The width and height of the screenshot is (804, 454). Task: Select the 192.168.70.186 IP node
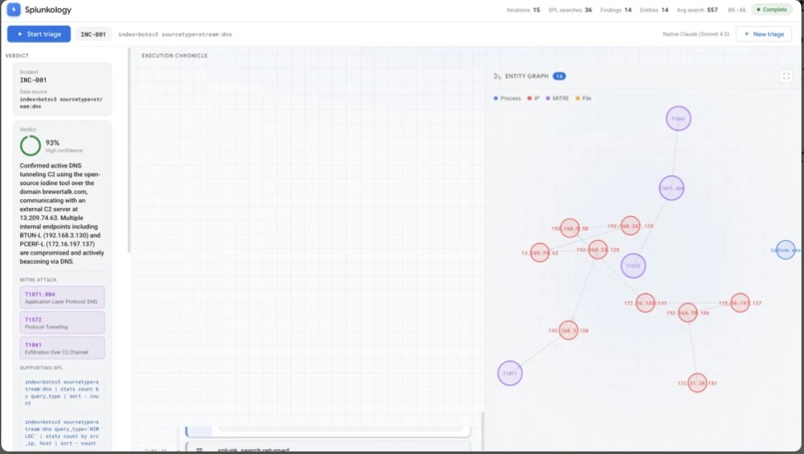pos(687,313)
